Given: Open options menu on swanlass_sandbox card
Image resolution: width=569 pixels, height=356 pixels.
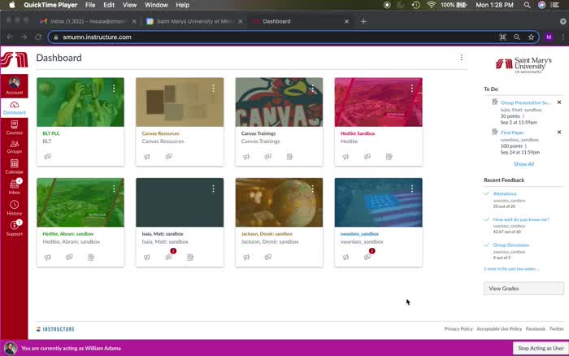Looking at the screenshot, I should click(x=412, y=189).
